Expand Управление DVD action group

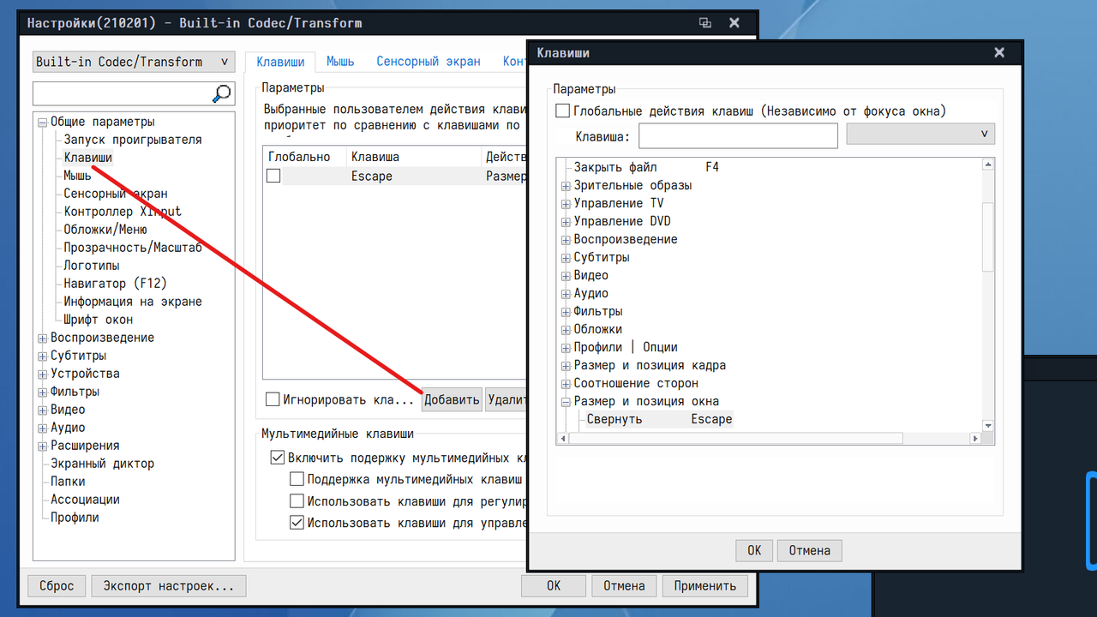pyautogui.click(x=566, y=222)
